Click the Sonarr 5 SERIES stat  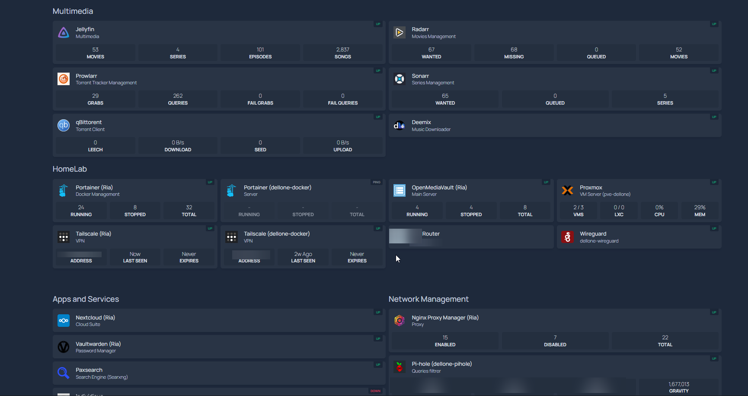(x=665, y=99)
